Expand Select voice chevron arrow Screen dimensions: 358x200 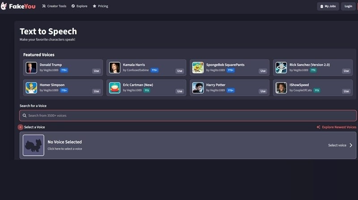coord(351,145)
